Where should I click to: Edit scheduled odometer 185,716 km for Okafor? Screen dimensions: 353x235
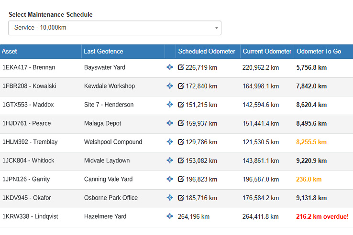[x=181, y=198]
